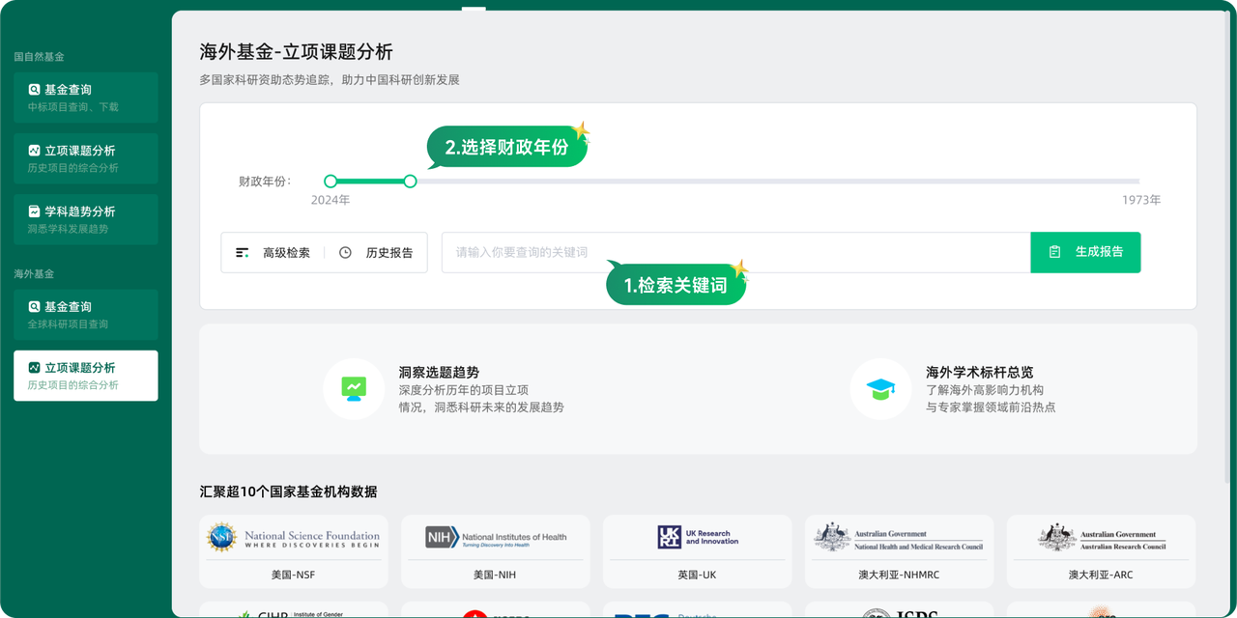Select the 英国-UK agency card
Screen dimensions: 1237x618
tap(697, 551)
